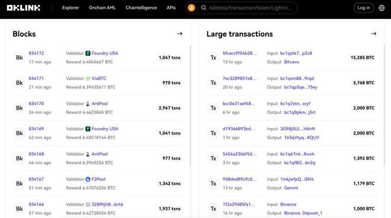Click the Foundry USA logo on block 834169
Screen dimensions: 391x218
click(88, 129)
